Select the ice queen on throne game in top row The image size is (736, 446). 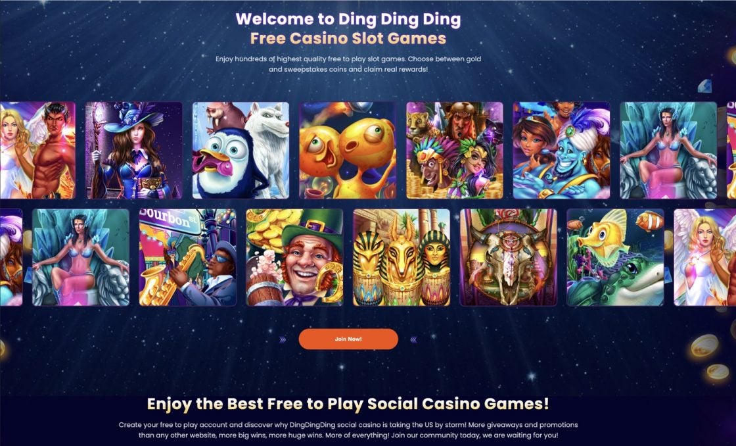668,151
